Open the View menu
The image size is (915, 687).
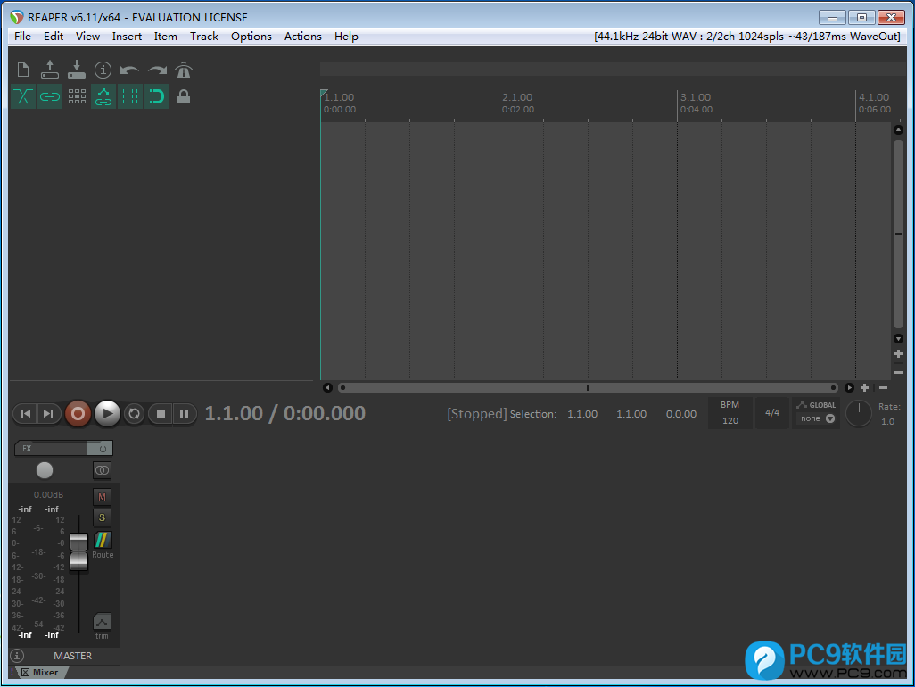tap(87, 37)
